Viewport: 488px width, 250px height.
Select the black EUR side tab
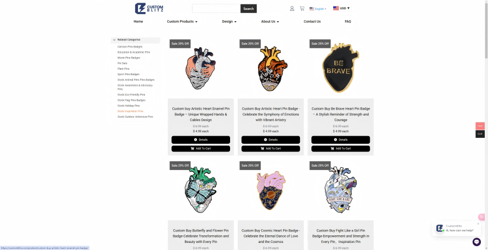point(480,133)
